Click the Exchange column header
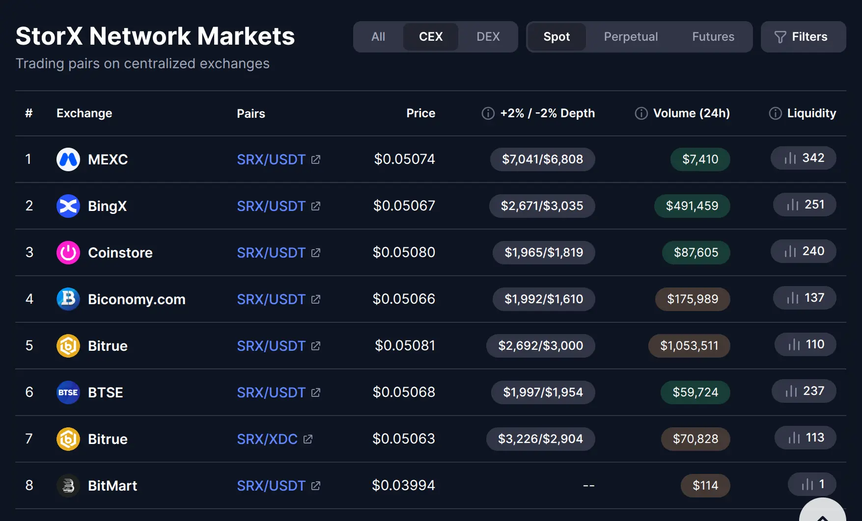Image resolution: width=862 pixels, height=521 pixels. click(84, 113)
